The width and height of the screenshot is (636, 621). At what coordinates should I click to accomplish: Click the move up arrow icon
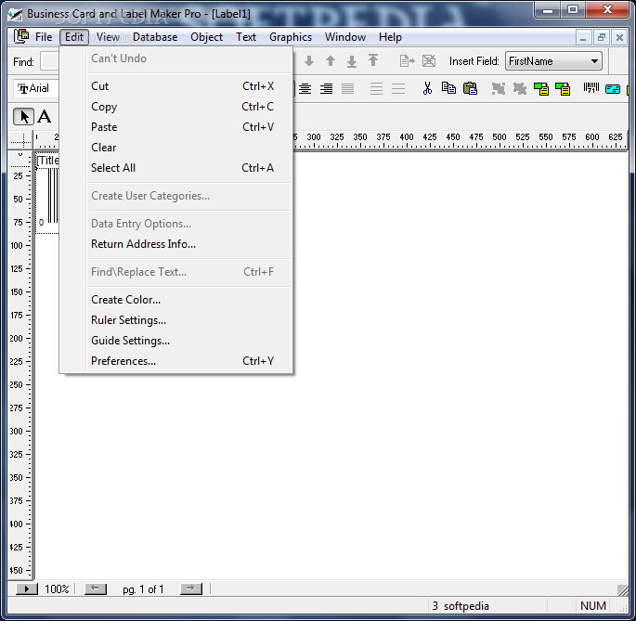tap(331, 61)
